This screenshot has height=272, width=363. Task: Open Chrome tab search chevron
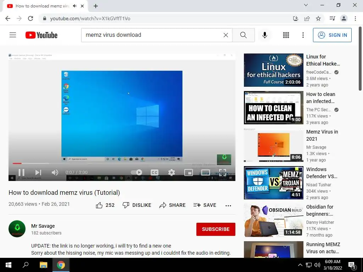pyautogui.click(x=306, y=5)
